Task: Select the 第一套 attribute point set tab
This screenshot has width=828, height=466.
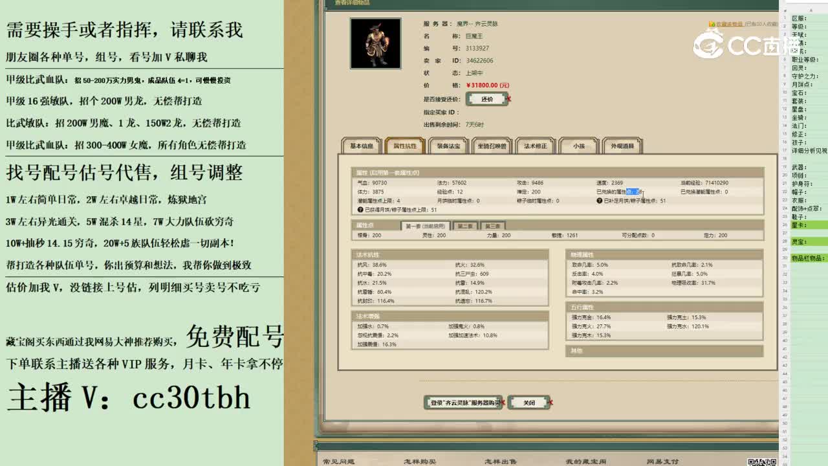Action: click(426, 226)
